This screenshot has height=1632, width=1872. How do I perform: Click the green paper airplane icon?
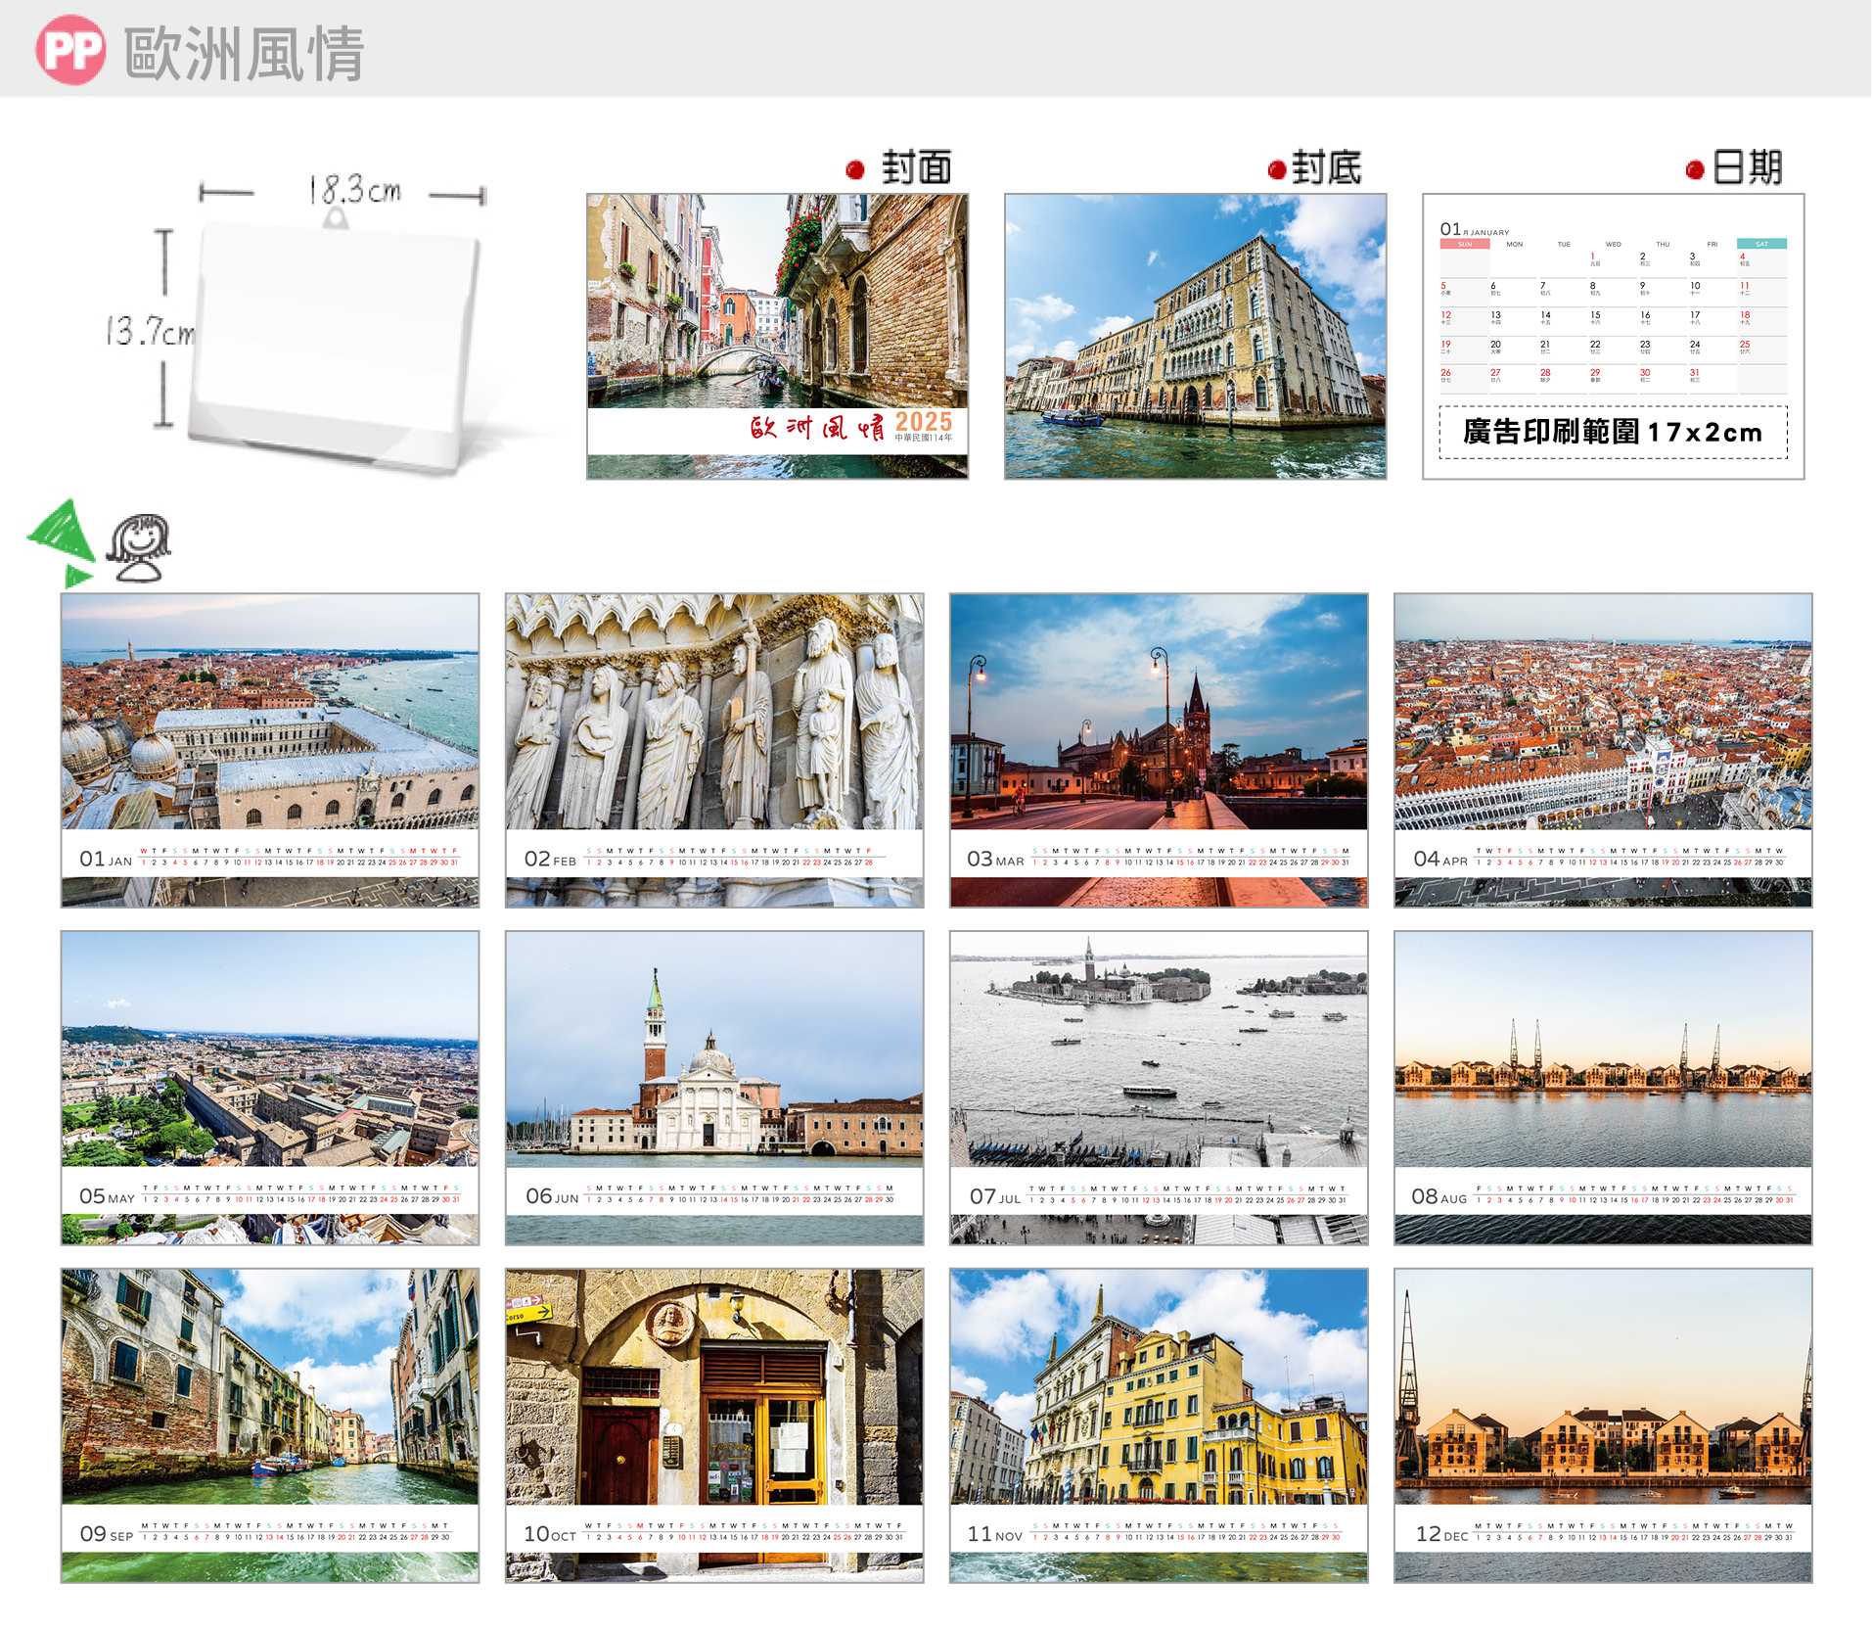tap(61, 540)
